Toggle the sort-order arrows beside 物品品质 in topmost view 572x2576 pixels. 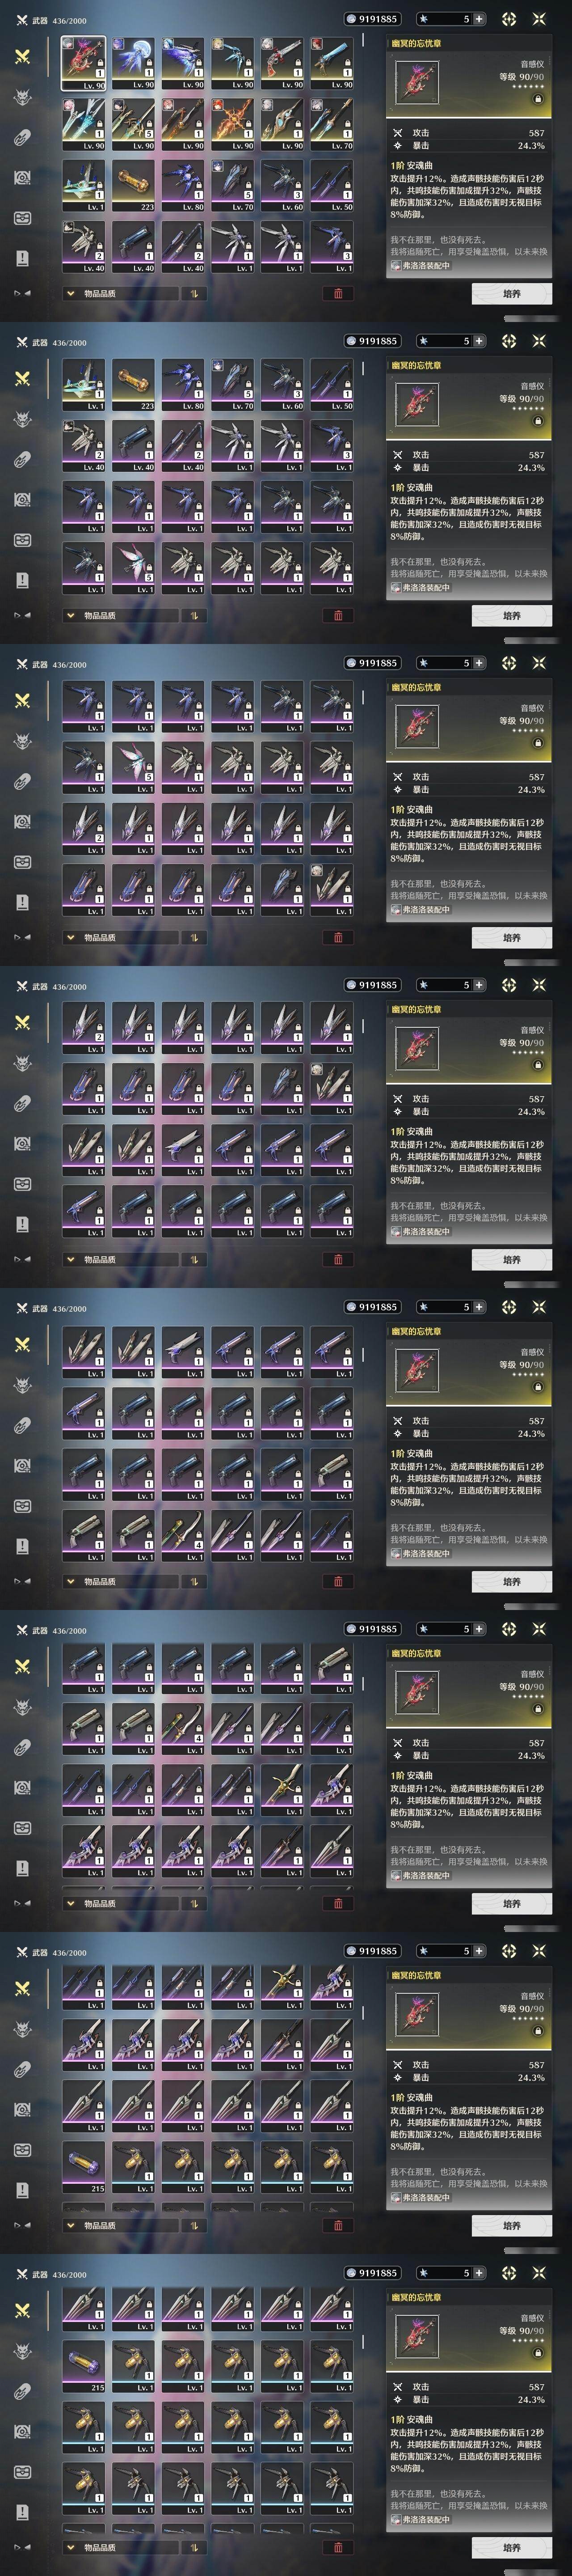pos(194,294)
